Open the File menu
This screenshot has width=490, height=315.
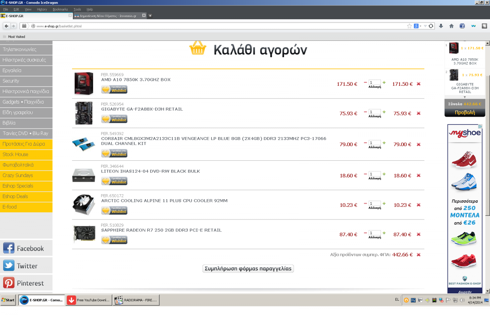point(6,9)
